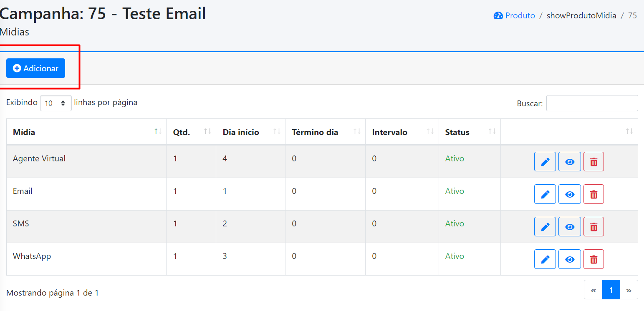
Task: Sort by Dia início column header
Action: point(250,132)
